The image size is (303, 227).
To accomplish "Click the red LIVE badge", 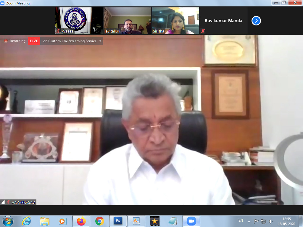I will 34,41.
